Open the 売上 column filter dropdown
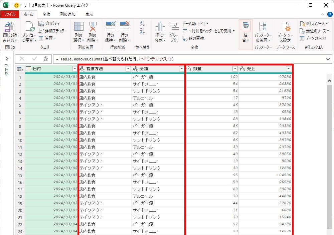The image size is (334, 235). coord(289,69)
